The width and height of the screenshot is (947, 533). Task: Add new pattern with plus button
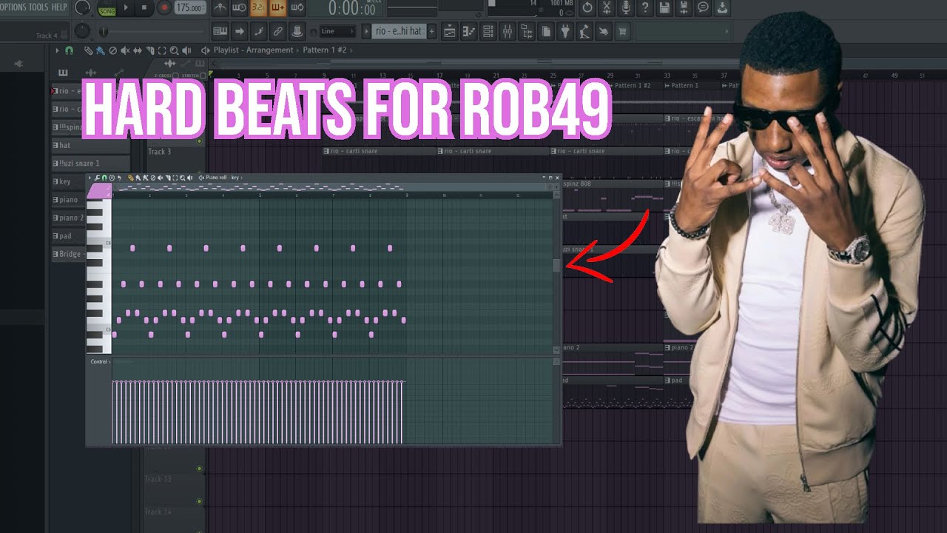(432, 31)
